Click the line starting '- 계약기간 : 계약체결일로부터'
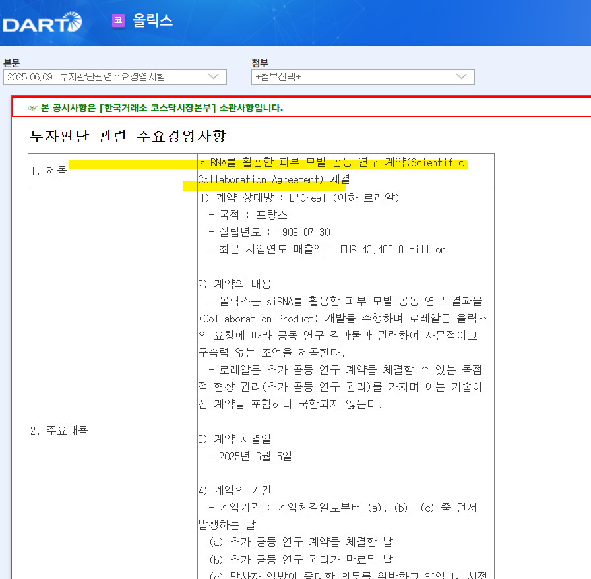 tap(342, 507)
